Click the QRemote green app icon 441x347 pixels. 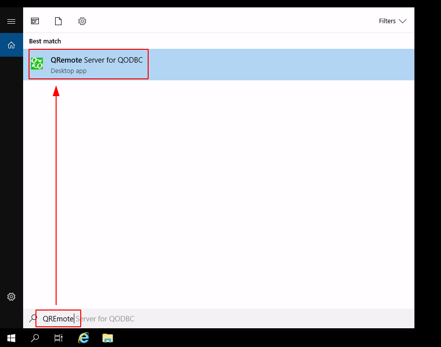point(37,64)
